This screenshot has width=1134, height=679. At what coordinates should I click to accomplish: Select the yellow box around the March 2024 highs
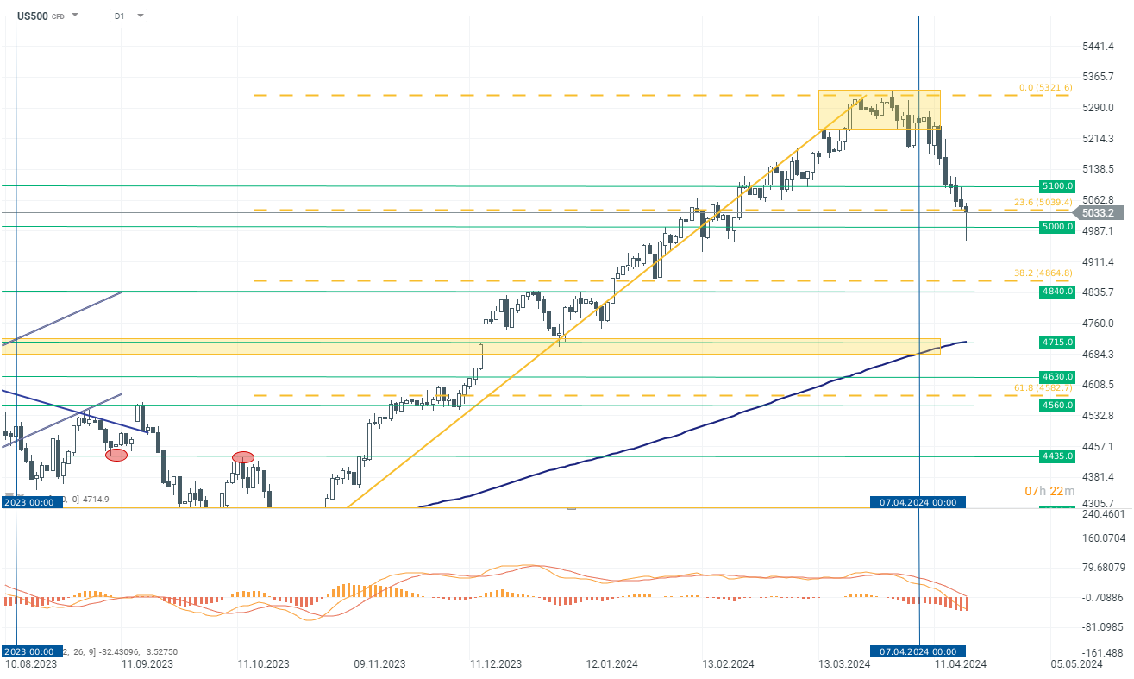pyautogui.click(x=879, y=110)
